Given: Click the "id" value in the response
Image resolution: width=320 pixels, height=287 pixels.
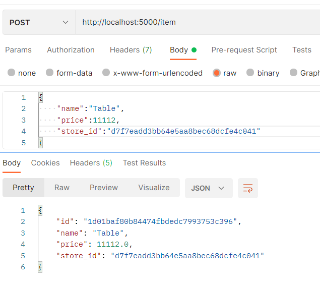Looking at the screenshot, I should (160, 221).
